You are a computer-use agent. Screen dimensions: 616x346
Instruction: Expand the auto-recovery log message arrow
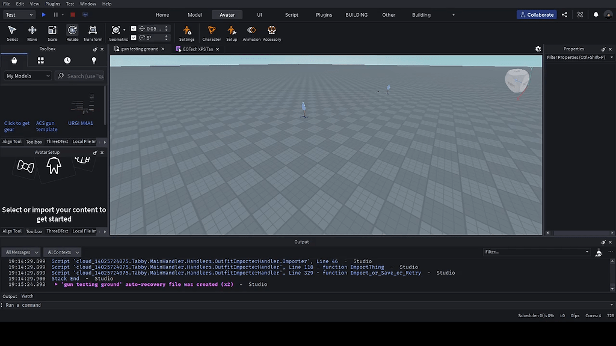click(56, 284)
